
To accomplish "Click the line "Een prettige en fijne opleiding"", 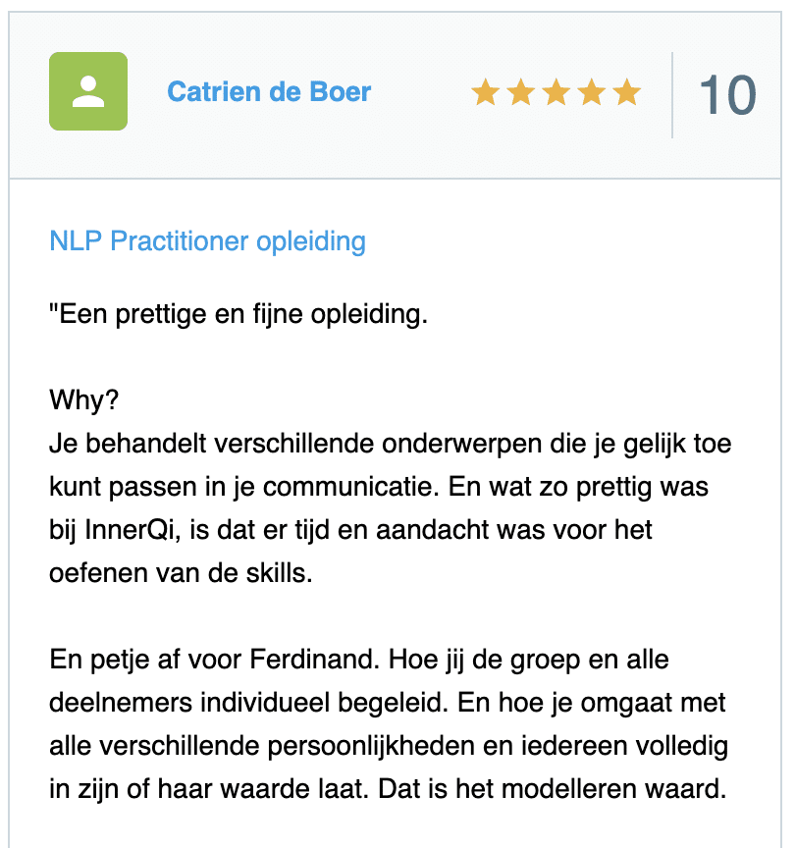I will pos(238,316).
